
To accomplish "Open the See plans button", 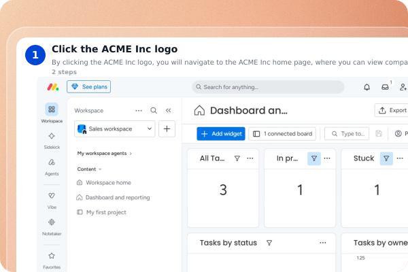I will (x=88, y=86).
